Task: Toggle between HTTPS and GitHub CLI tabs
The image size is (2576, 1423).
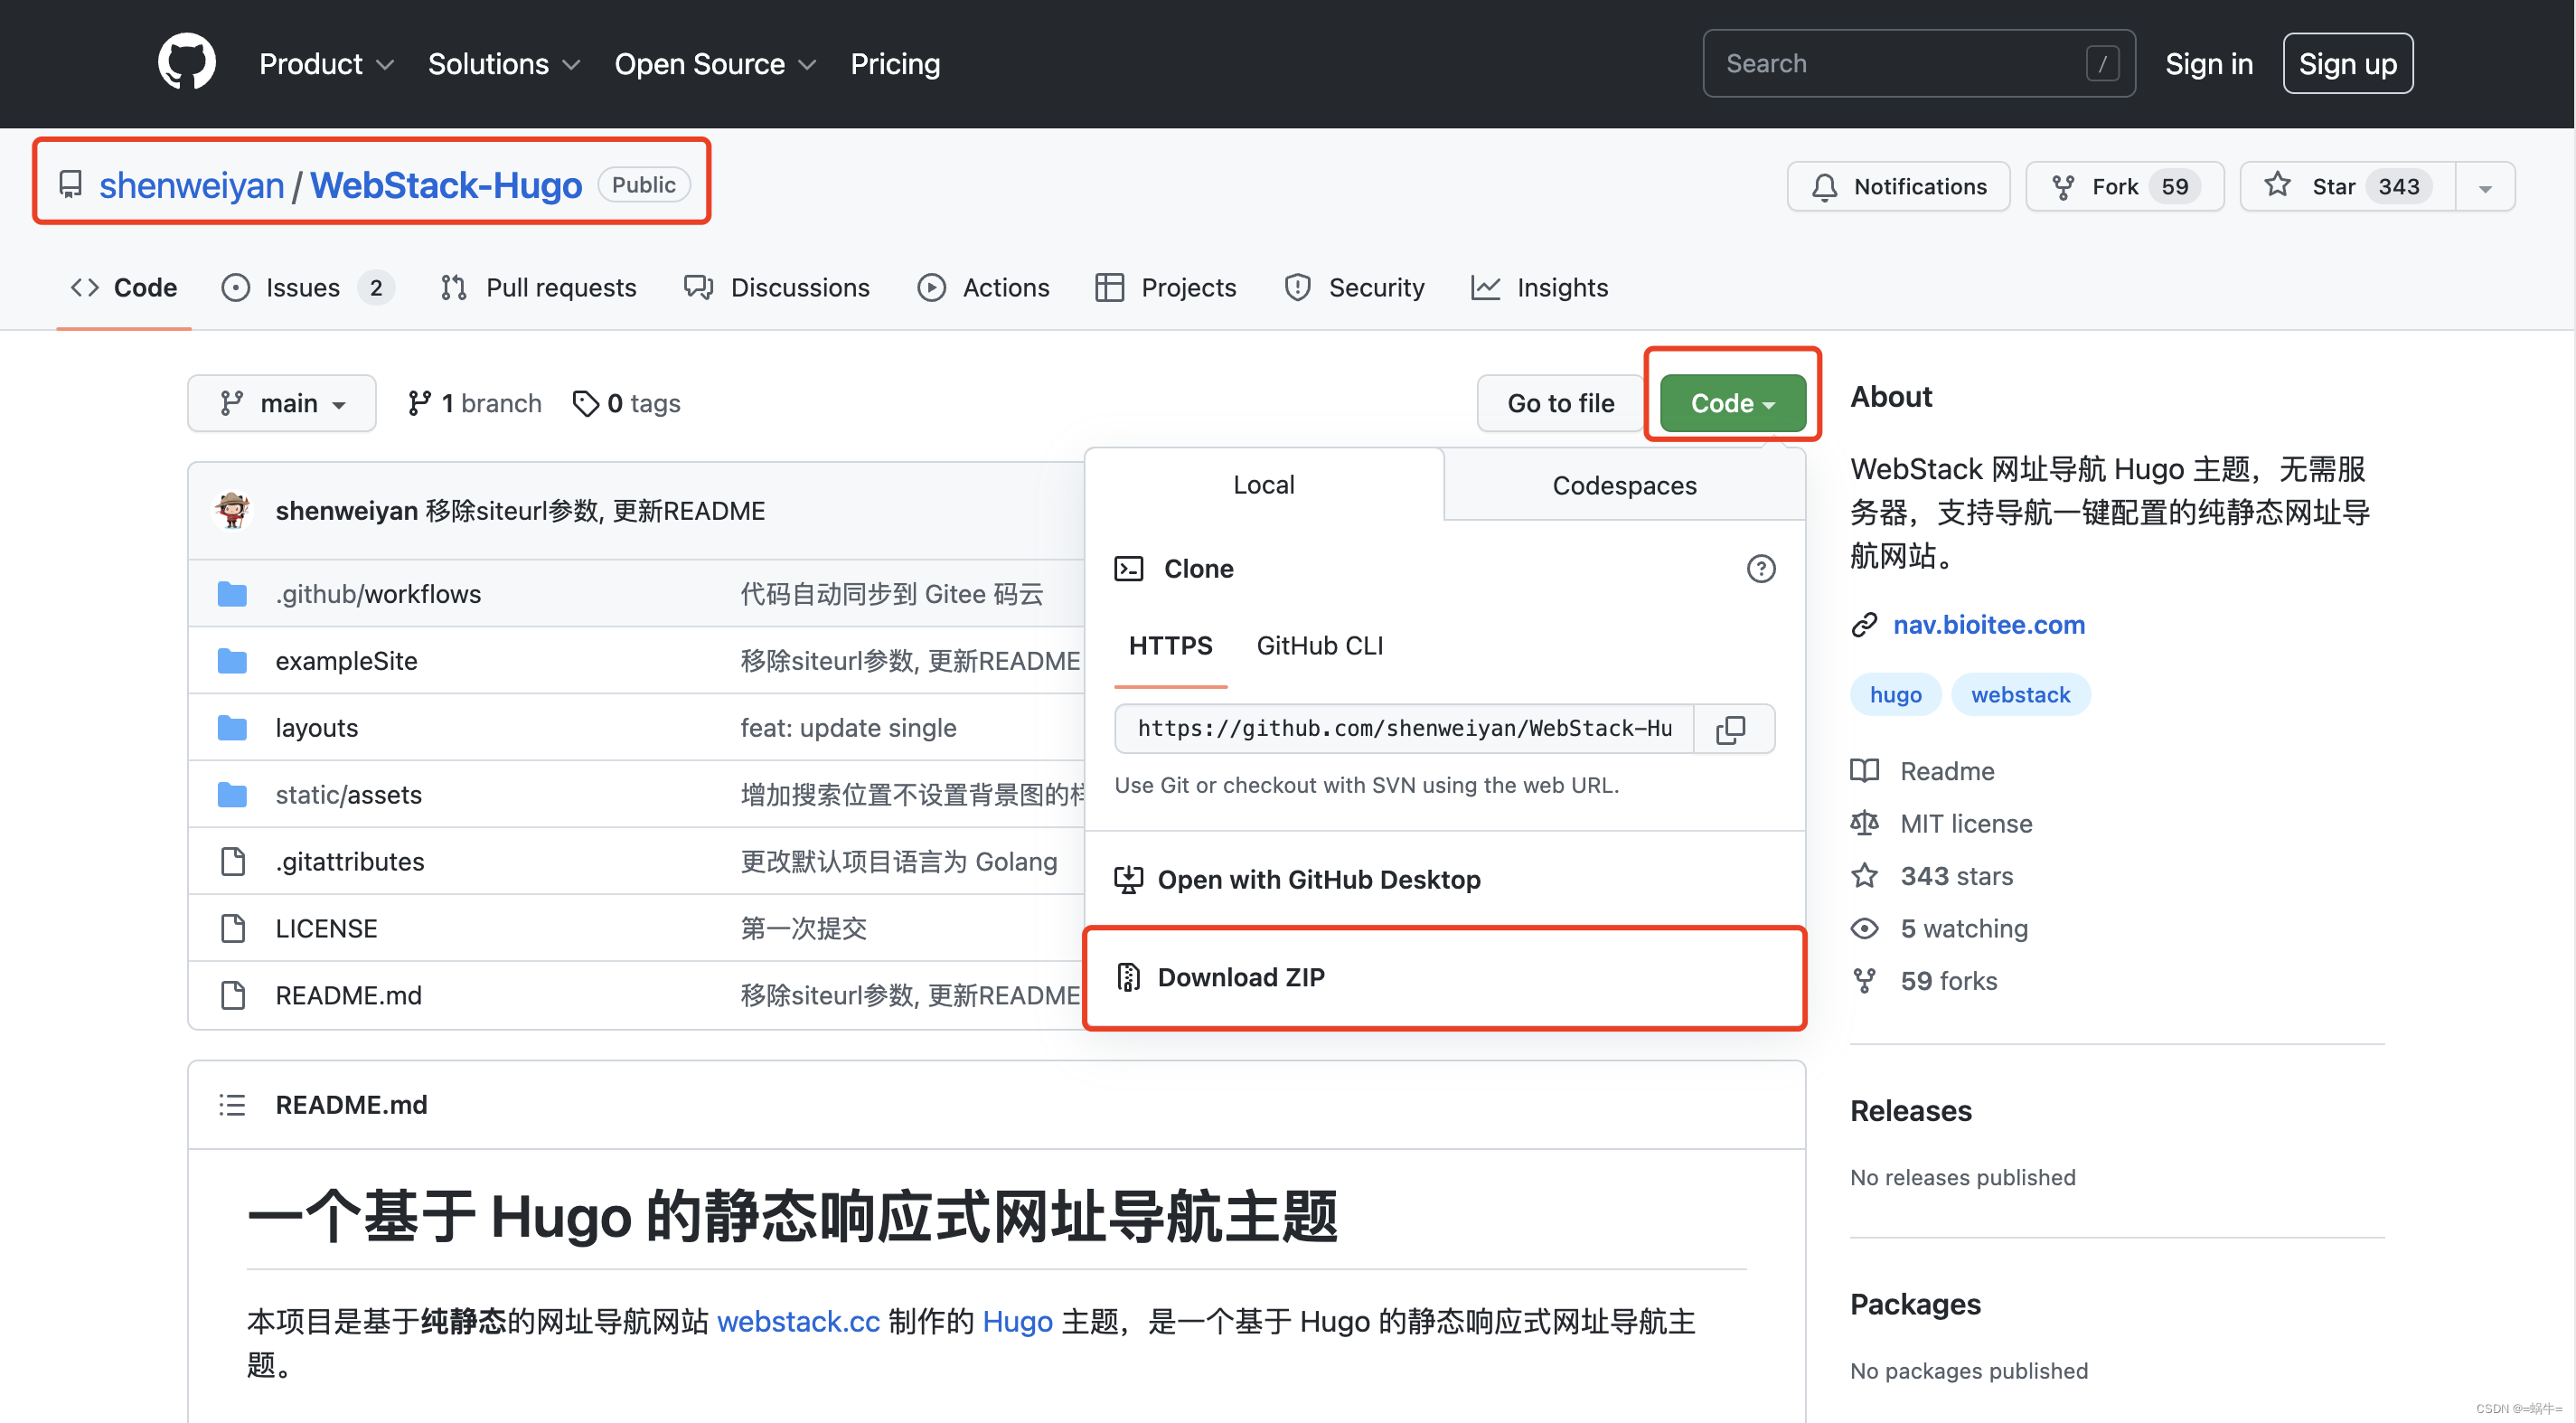Action: [x=1321, y=643]
